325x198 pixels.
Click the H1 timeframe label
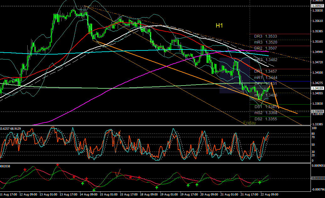click(219, 25)
